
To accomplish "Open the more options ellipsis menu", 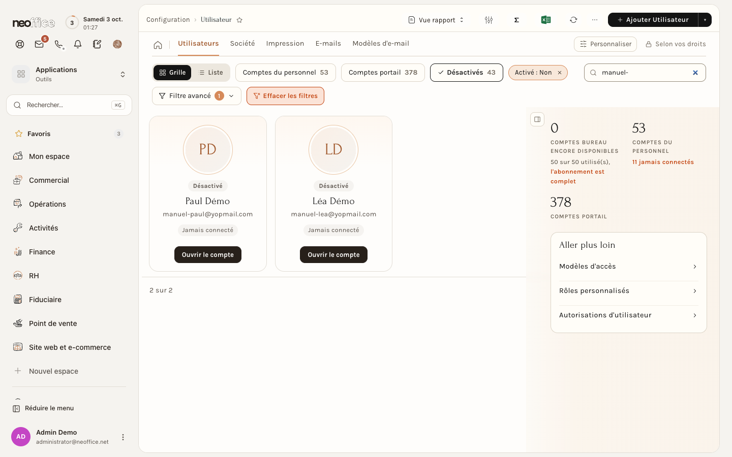I will pos(595,20).
